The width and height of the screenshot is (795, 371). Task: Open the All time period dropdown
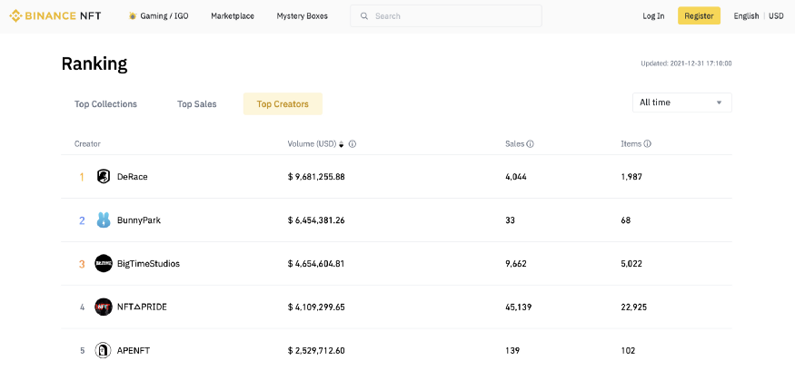click(x=681, y=103)
